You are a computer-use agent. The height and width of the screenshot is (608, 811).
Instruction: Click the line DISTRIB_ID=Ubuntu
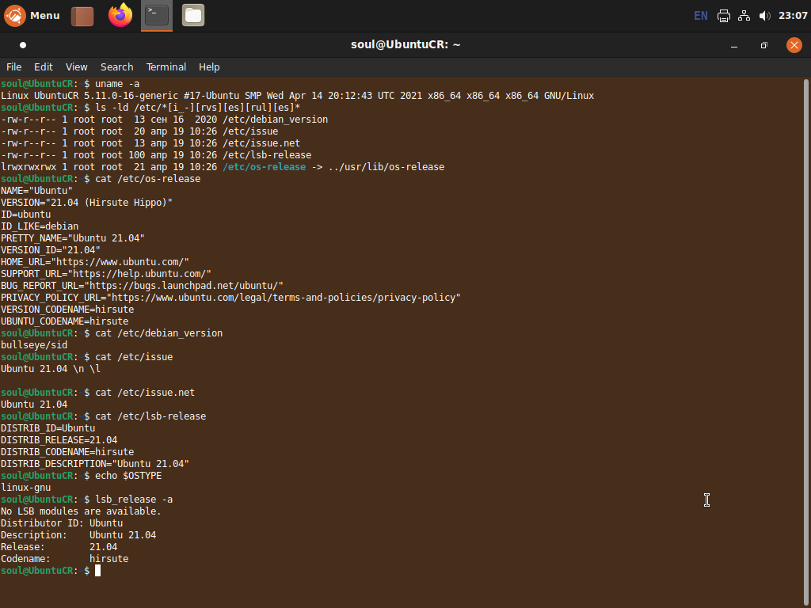[x=48, y=428]
